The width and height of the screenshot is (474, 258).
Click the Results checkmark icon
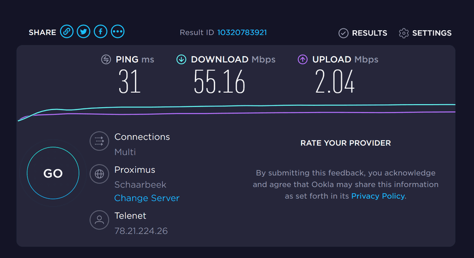point(343,33)
